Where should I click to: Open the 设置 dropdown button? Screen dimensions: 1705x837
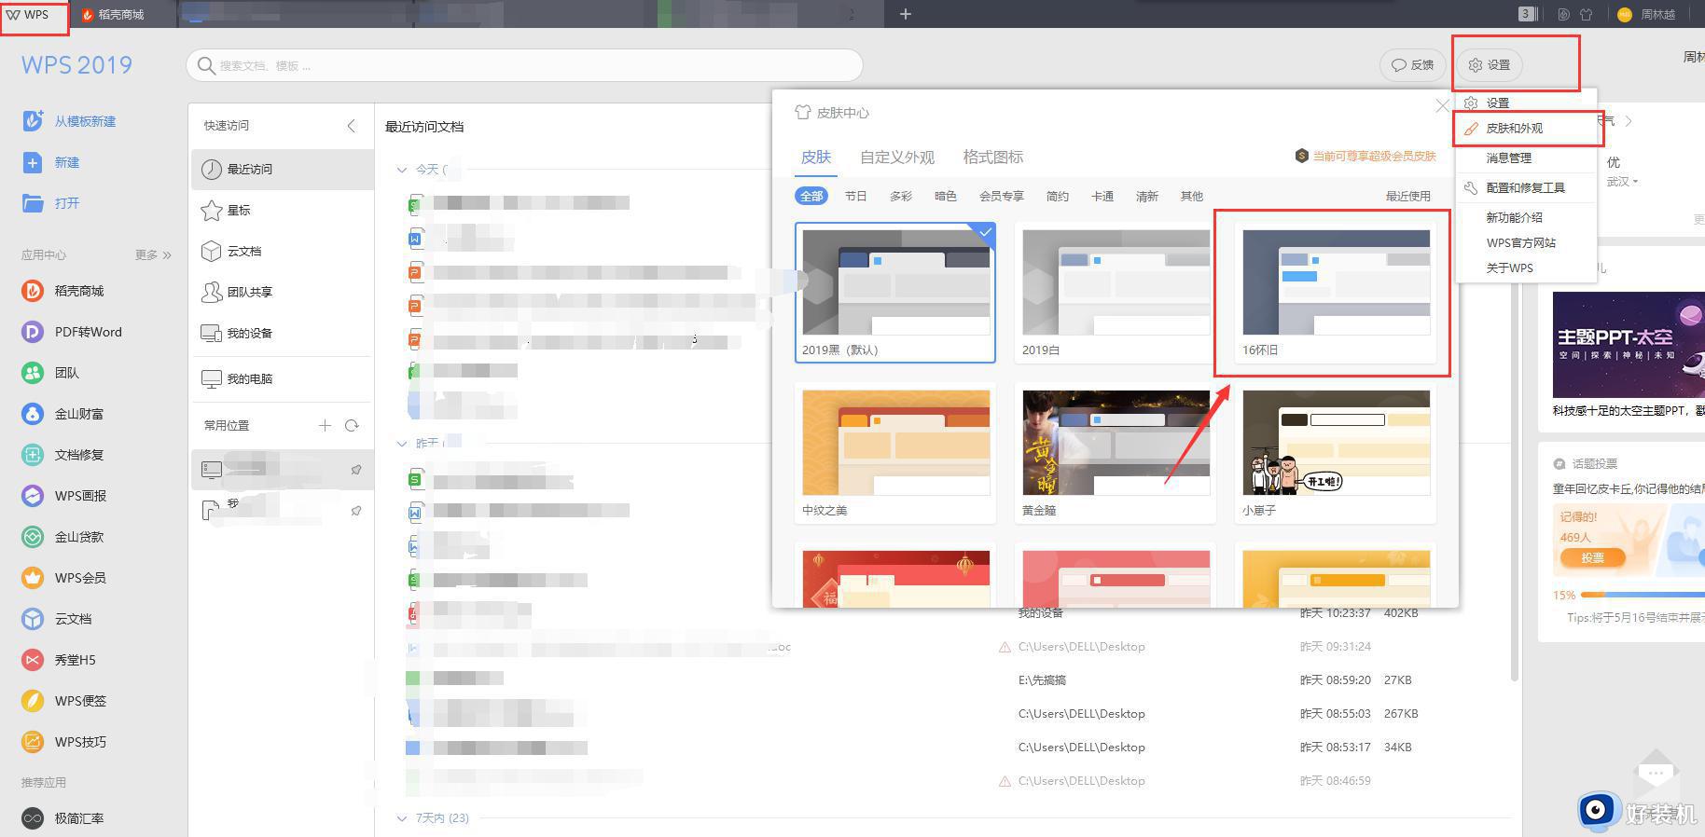coord(1490,64)
